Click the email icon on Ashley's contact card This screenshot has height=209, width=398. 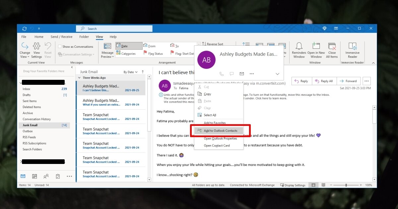point(241,74)
